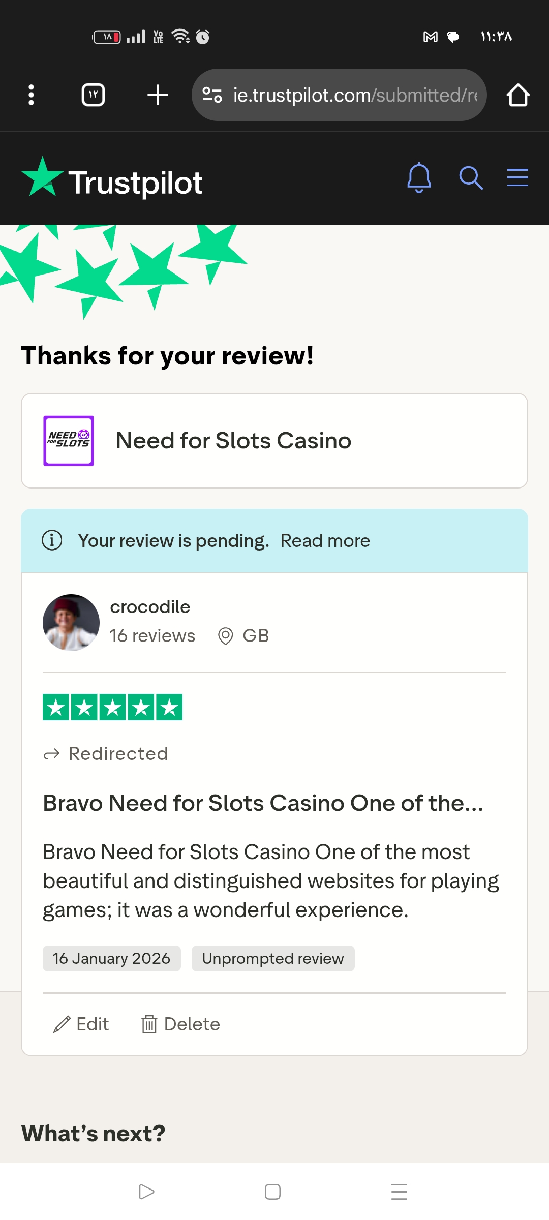Screen dimensions: 549x1220
Task: Open the tab switcher showing 12 tabs
Action: click(93, 95)
